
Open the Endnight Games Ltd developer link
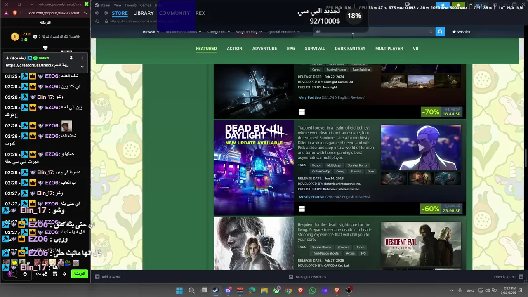coord(339,82)
